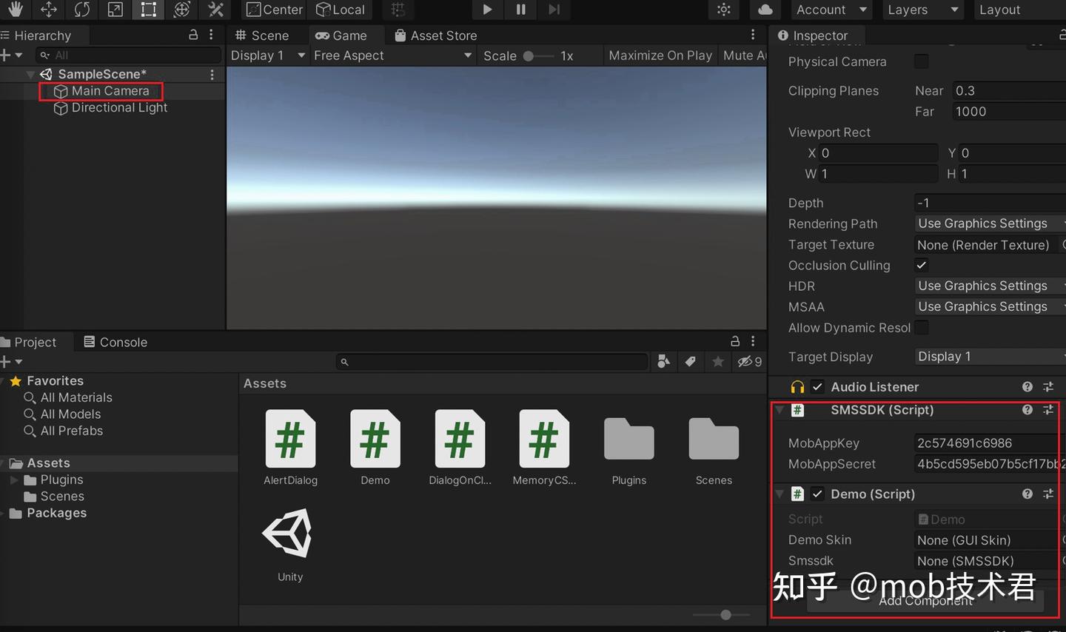Image resolution: width=1066 pixels, height=632 pixels.
Task: Click the search-by-type icon in Project panel
Action: click(663, 361)
